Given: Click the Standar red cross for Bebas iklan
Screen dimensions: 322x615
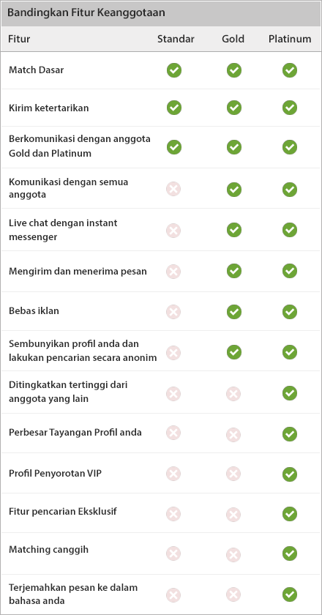Looking at the screenshot, I should click(173, 312).
